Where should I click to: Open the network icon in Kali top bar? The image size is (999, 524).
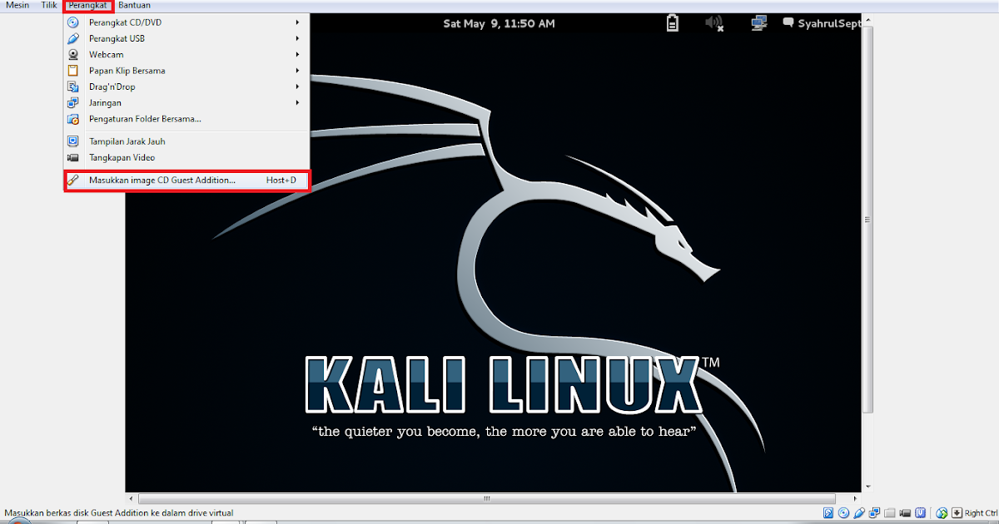pos(758,23)
